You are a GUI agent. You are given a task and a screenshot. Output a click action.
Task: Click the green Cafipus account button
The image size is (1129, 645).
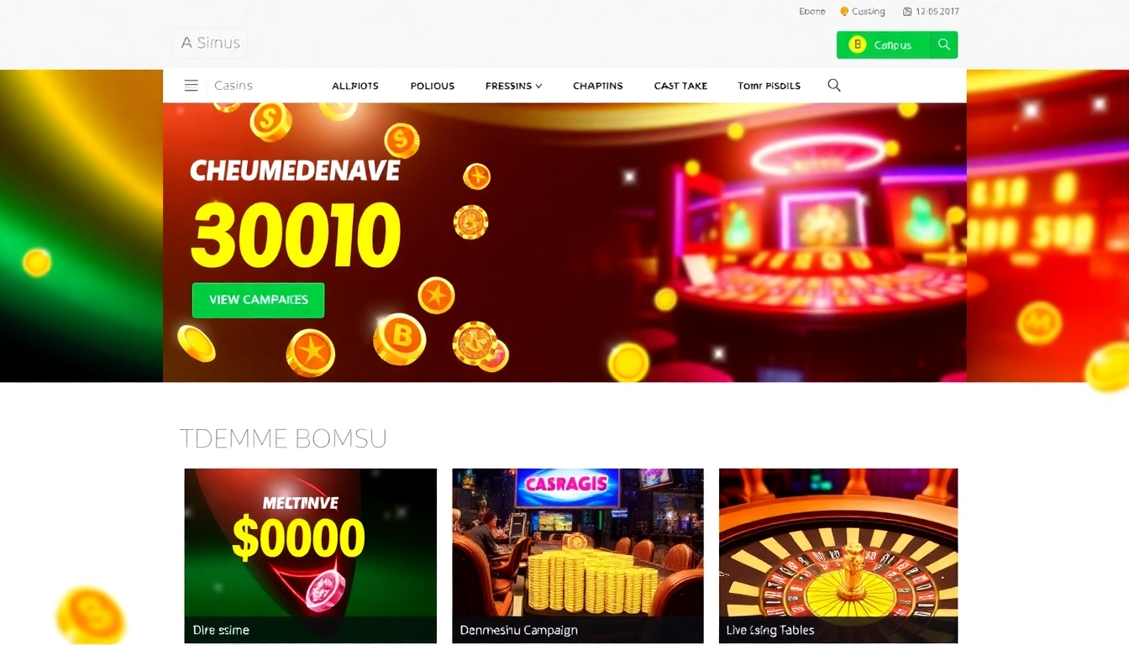coord(884,45)
